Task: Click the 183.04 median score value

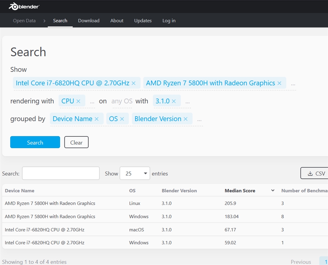Action: pos(232,216)
